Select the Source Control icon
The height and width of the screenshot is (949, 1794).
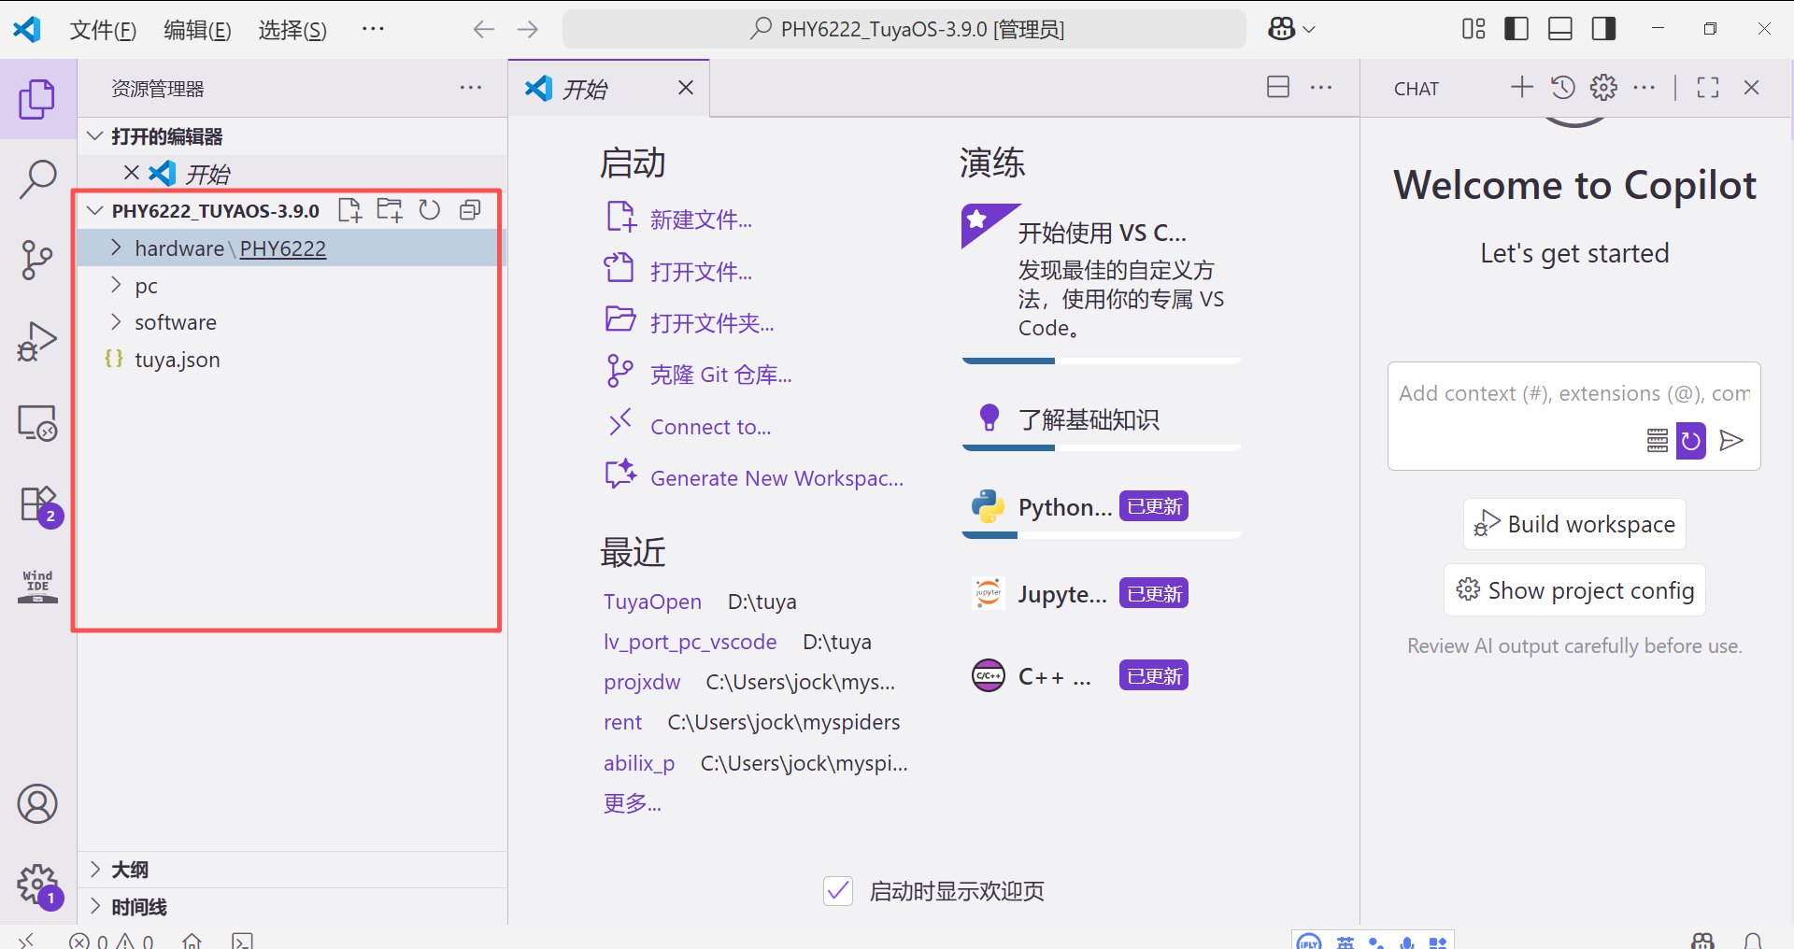pos(37,261)
